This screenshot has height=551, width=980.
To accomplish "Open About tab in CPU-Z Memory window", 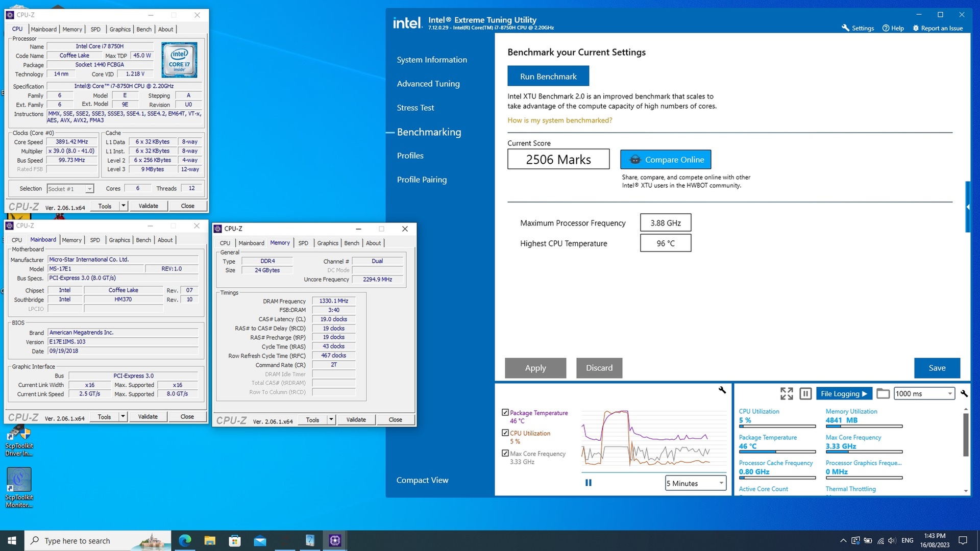I will point(373,243).
